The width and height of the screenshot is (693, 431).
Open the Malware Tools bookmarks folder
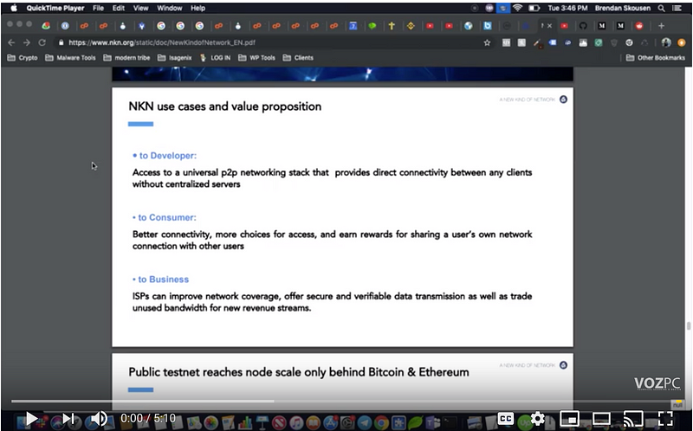pyautogui.click(x=70, y=58)
